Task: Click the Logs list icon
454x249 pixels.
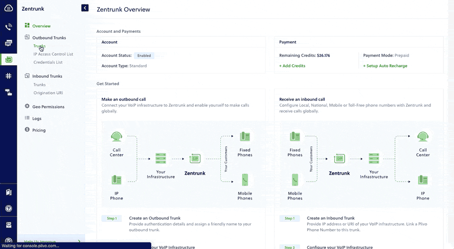Action: point(27,118)
